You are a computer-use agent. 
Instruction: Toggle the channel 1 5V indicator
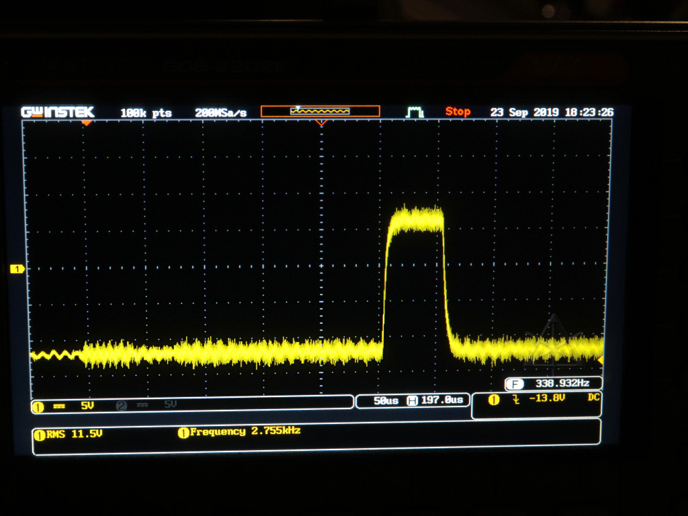click(87, 405)
